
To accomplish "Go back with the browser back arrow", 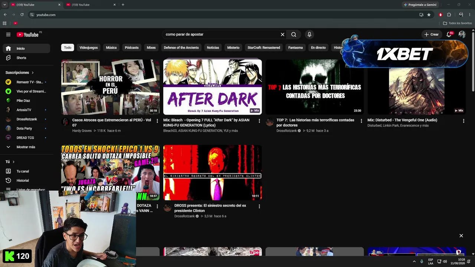I will 5,15.
